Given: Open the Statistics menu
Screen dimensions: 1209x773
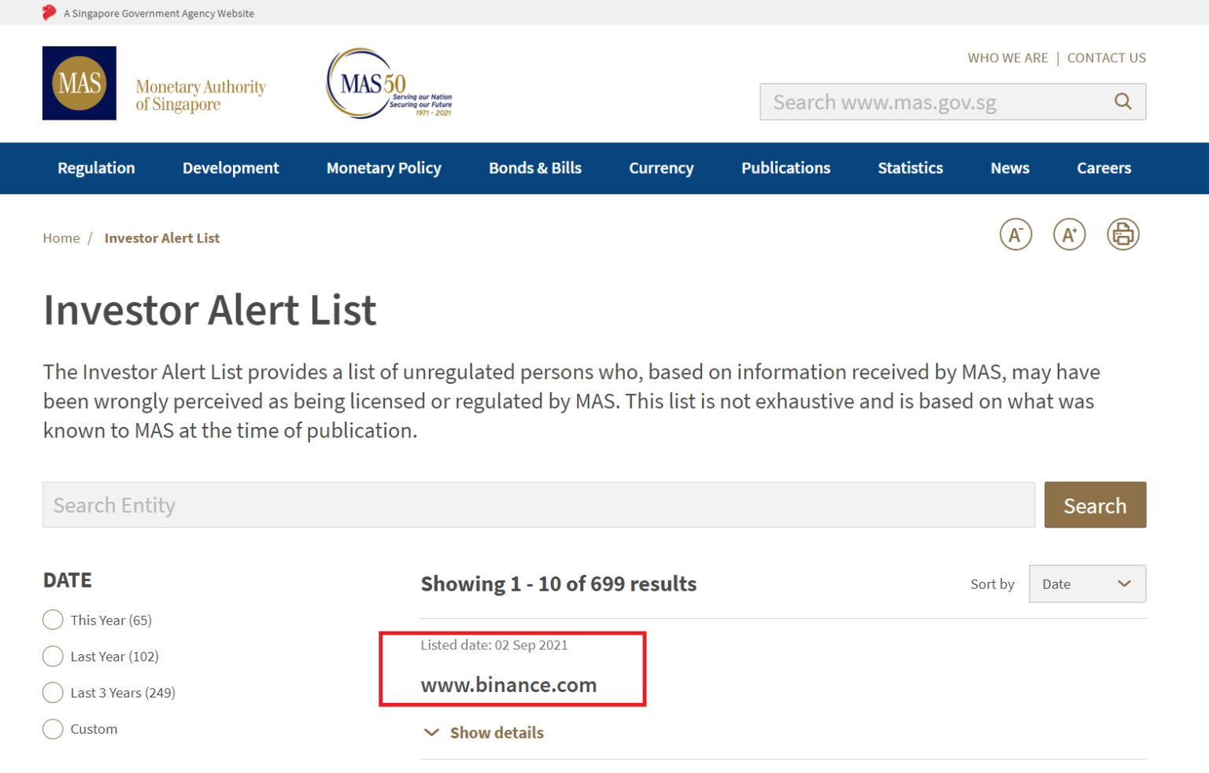Looking at the screenshot, I should pyautogui.click(x=910, y=167).
